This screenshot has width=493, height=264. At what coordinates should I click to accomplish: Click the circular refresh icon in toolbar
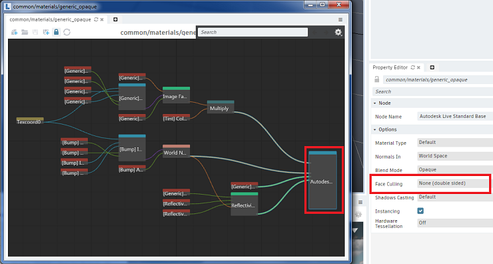point(67,32)
